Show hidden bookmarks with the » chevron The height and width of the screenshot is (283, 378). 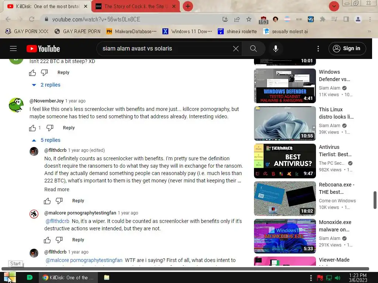point(369,31)
